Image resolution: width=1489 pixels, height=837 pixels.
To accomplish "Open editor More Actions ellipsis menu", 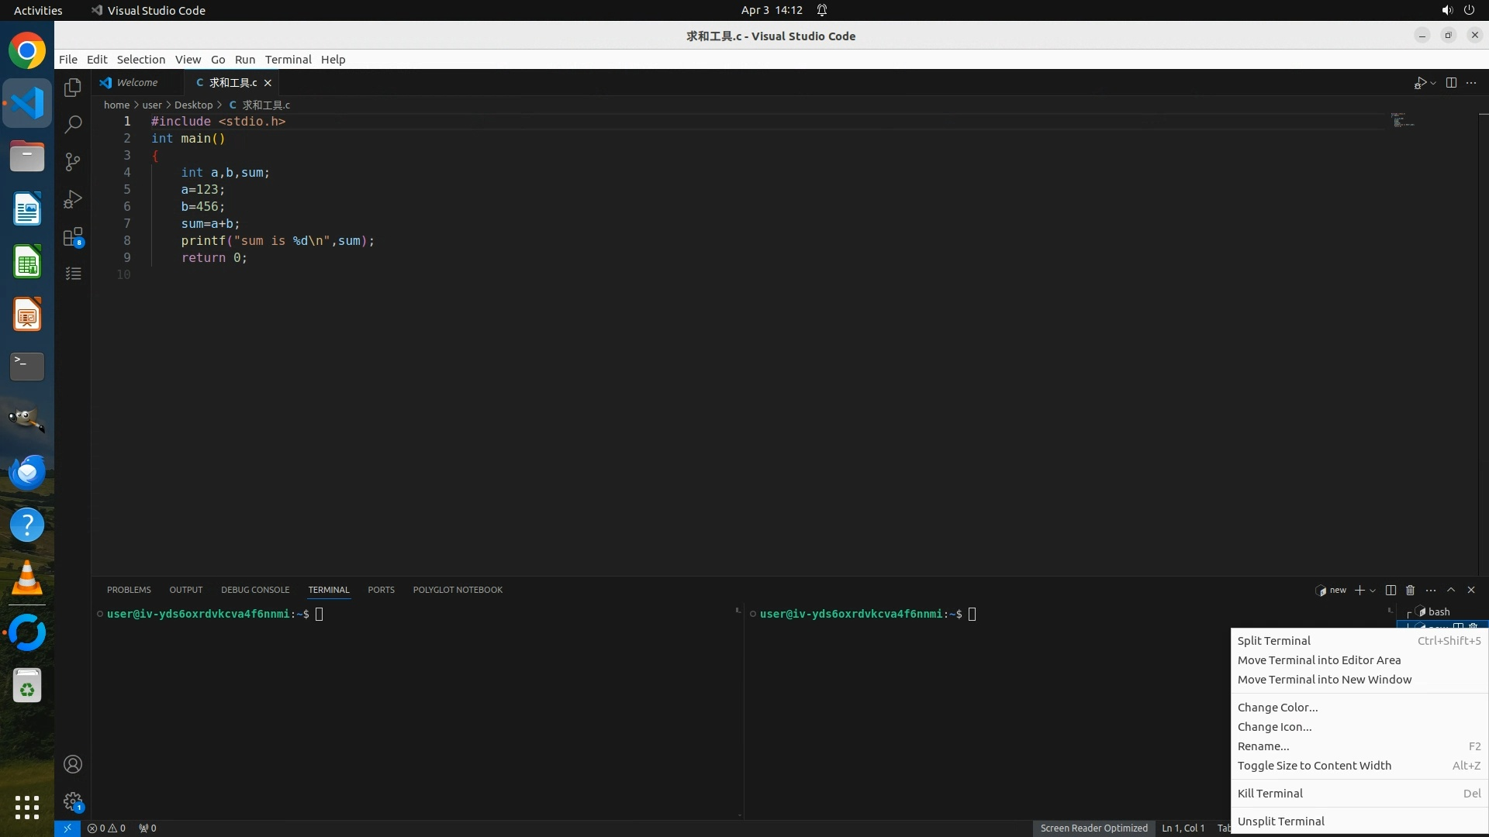I will [1471, 83].
